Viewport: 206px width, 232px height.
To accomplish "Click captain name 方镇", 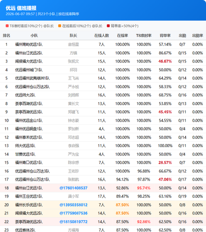I will coord(73,53).
